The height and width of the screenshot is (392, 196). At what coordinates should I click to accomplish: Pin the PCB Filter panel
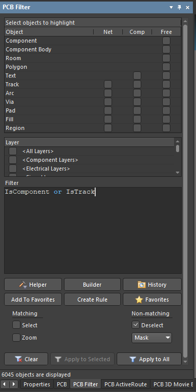point(179,7)
